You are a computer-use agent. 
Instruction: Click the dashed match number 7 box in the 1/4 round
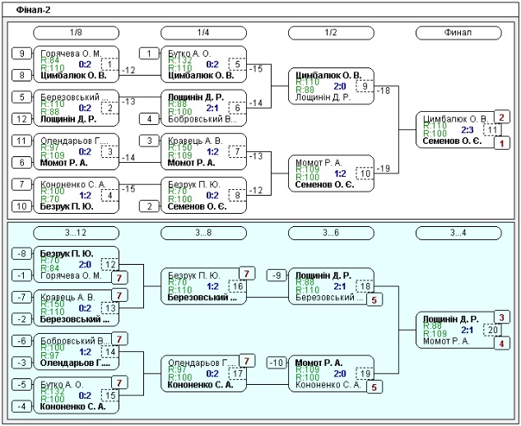point(237,152)
